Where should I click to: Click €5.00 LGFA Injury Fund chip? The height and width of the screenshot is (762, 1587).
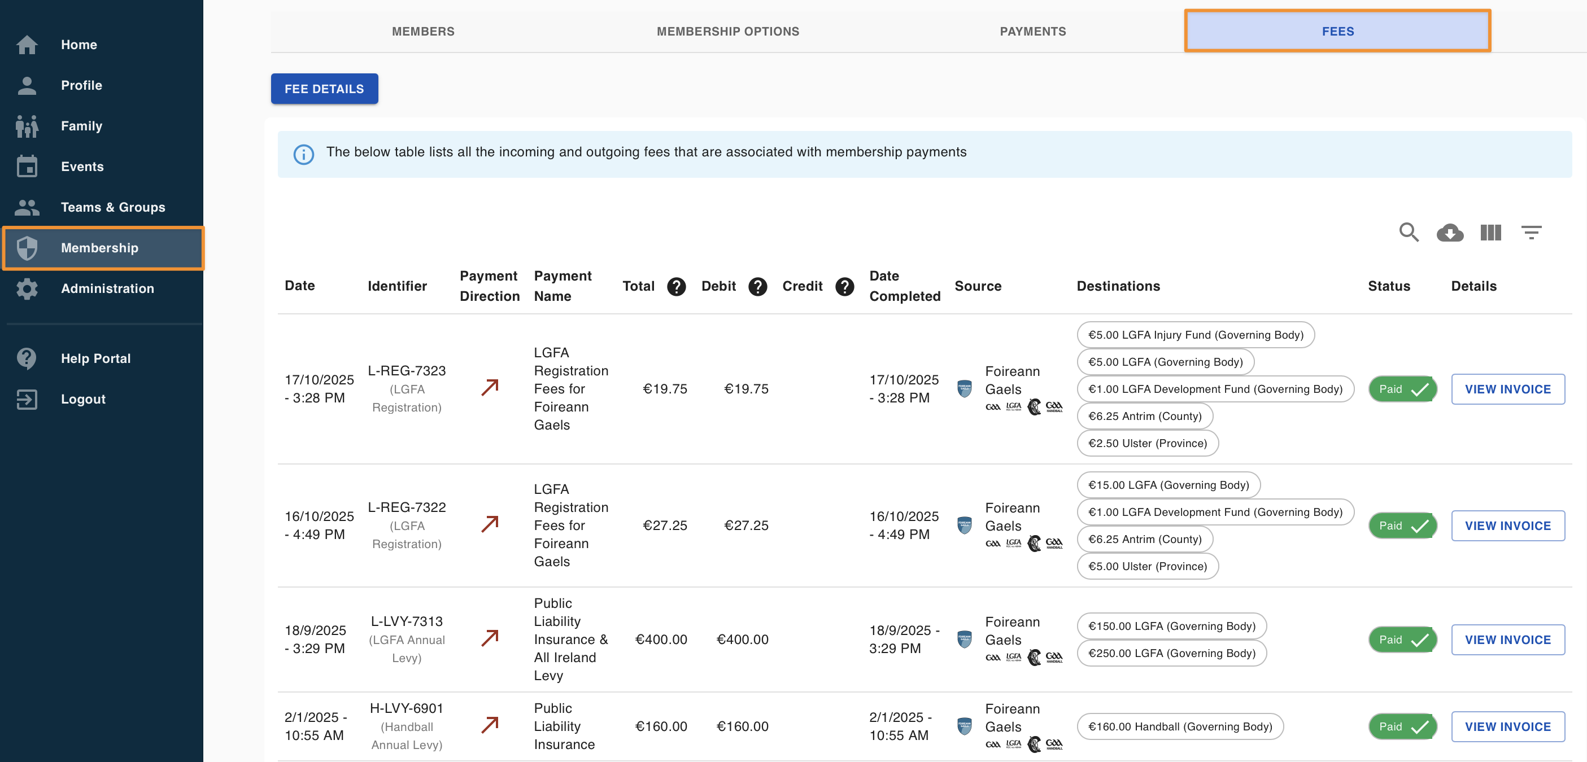1195,335
